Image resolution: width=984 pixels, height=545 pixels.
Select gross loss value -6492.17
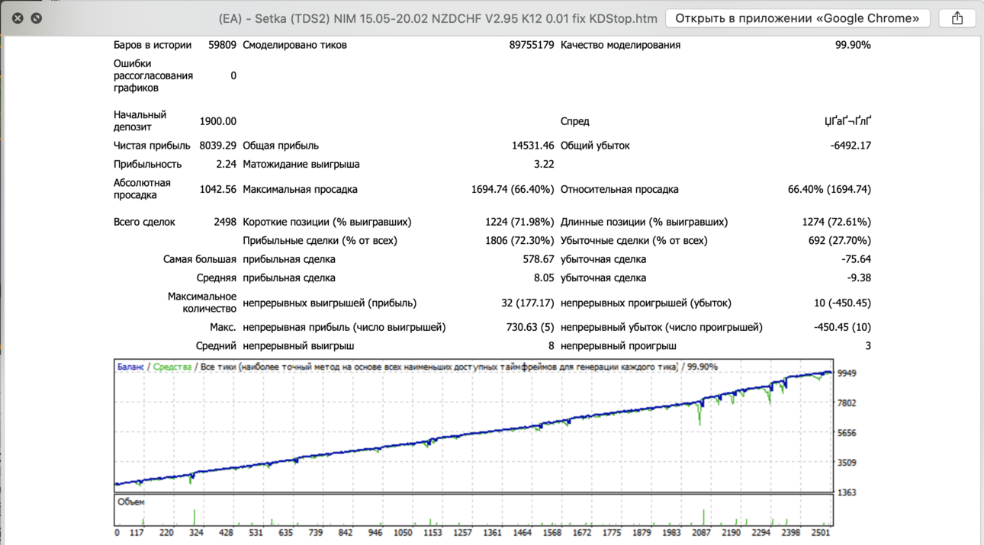(851, 146)
